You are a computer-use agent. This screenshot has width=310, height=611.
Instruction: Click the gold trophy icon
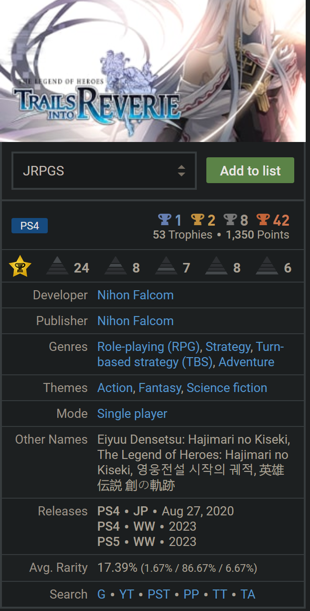pyautogui.click(x=198, y=220)
